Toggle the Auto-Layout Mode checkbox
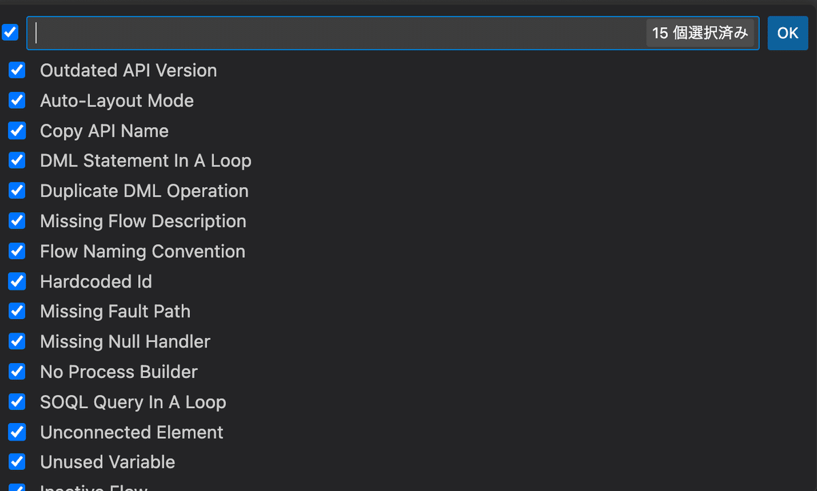The image size is (817, 491). coord(16,100)
